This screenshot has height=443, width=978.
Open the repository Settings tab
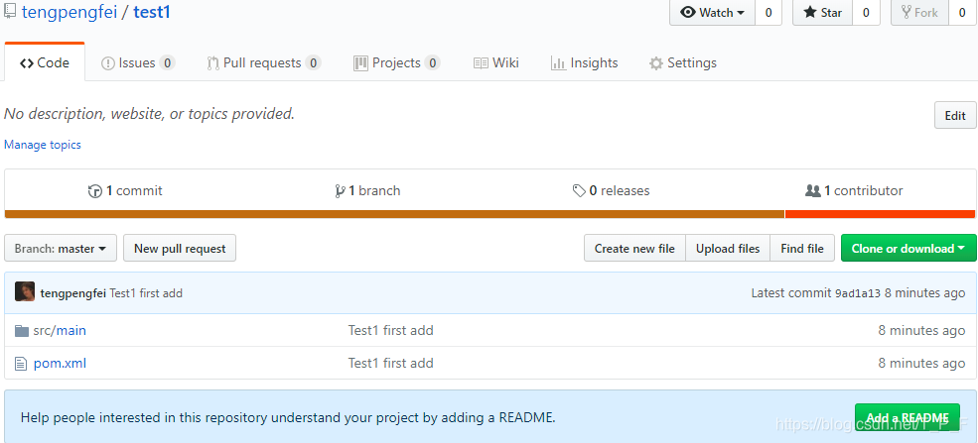pyautogui.click(x=683, y=62)
